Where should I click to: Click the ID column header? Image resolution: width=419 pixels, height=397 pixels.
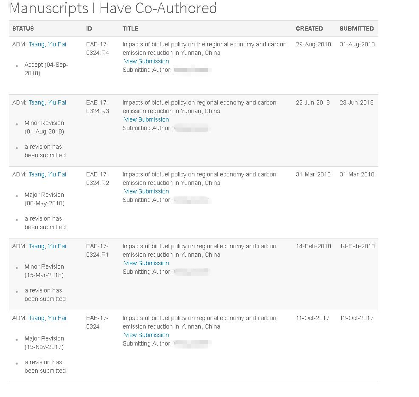(x=89, y=28)
